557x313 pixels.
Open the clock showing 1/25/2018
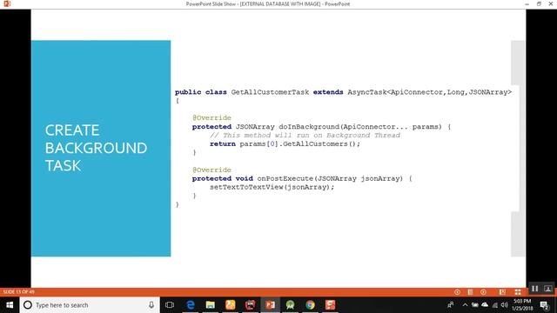click(522, 305)
